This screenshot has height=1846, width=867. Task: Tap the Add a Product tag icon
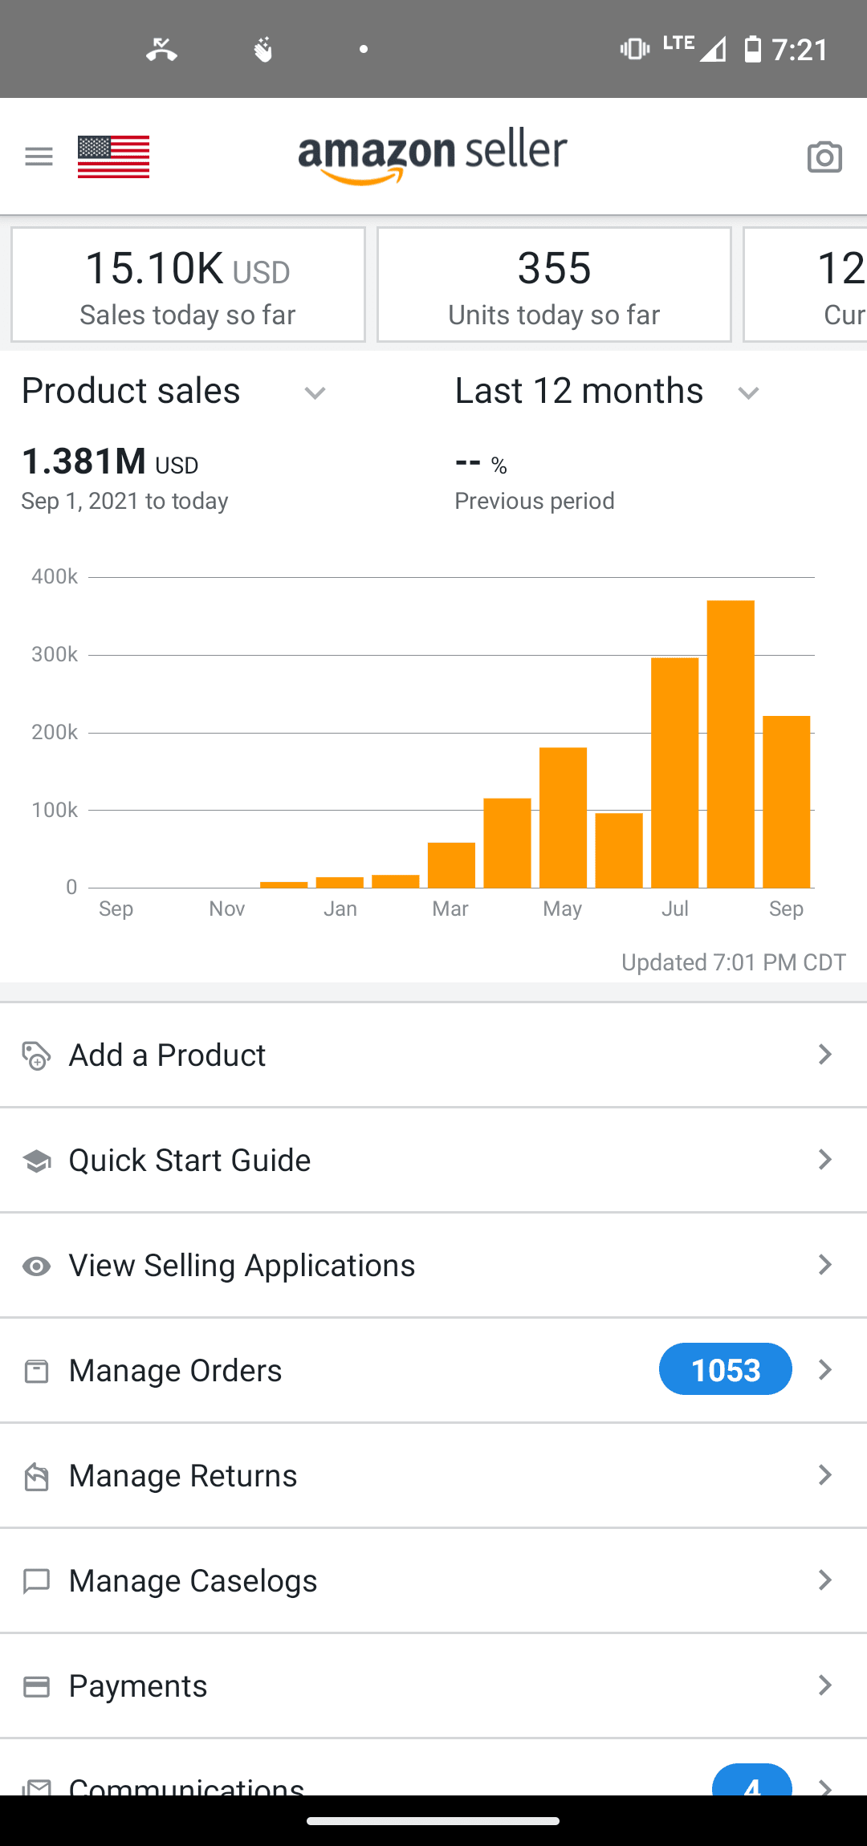[x=36, y=1056]
